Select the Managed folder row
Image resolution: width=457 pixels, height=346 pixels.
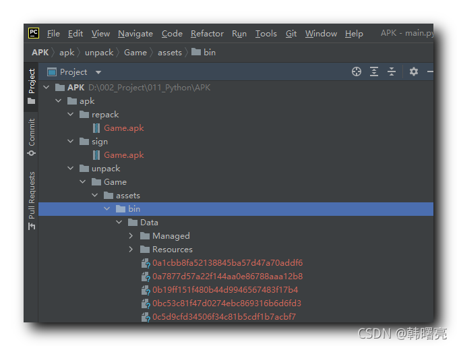coord(236,235)
